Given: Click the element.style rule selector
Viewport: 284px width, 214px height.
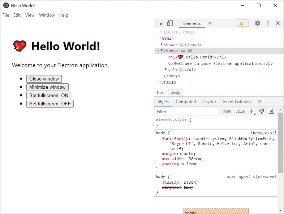Looking at the screenshot, I should point(171,119).
